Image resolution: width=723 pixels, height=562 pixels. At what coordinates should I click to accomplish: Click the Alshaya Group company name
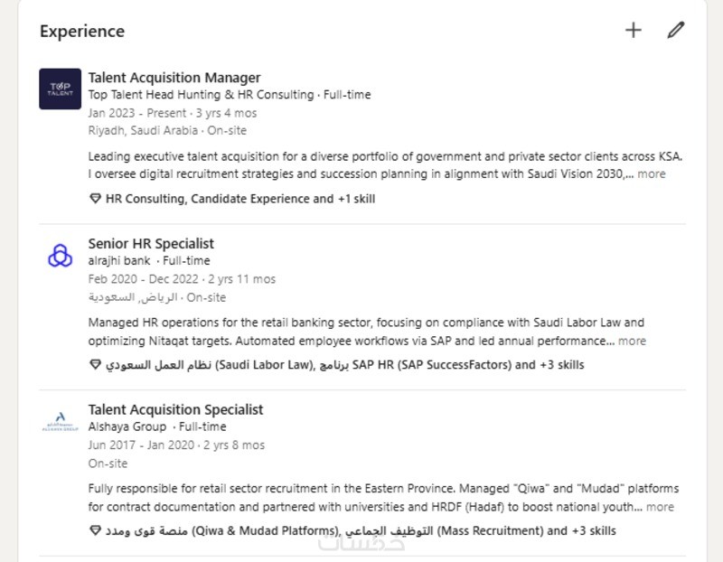pos(127,426)
